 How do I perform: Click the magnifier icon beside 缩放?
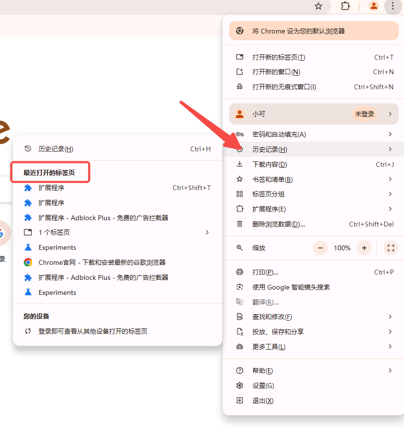pos(239,248)
